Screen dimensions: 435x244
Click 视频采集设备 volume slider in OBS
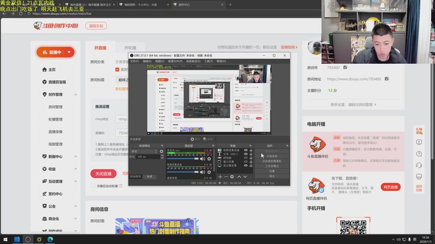tap(183, 172)
